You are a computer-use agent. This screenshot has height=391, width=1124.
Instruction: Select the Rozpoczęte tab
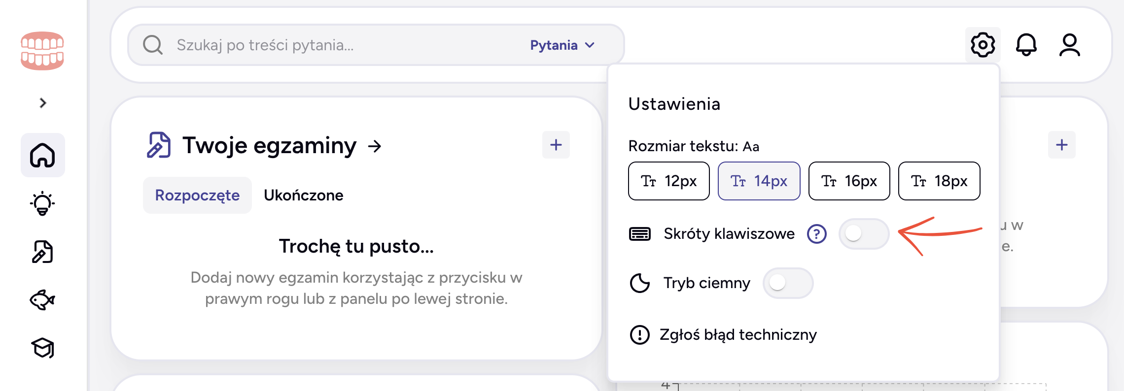(x=197, y=195)
